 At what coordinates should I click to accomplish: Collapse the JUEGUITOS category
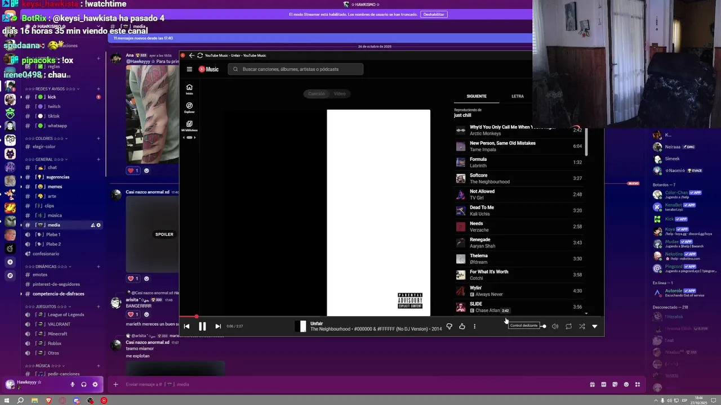[48, 307]
